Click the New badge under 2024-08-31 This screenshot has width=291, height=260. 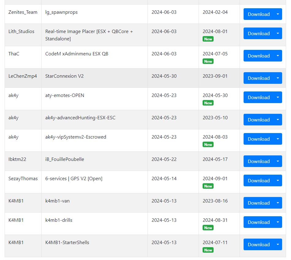[208, 228]
